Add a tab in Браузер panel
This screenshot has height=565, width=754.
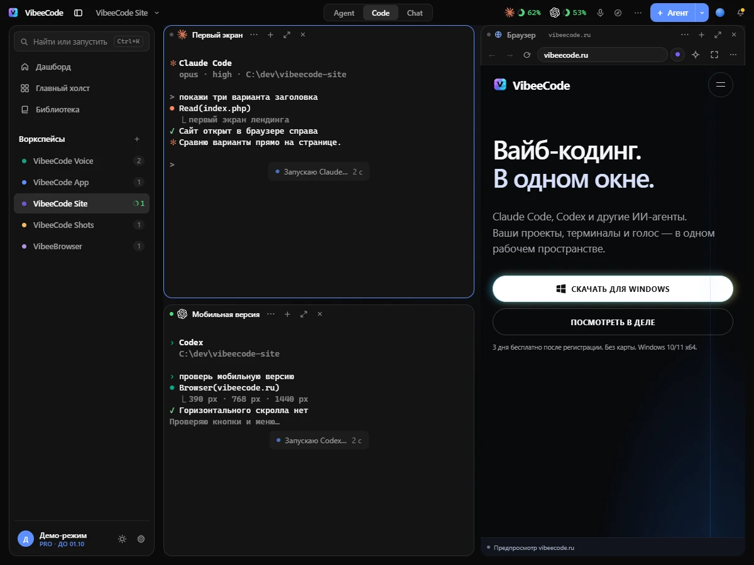click(702, 35)
